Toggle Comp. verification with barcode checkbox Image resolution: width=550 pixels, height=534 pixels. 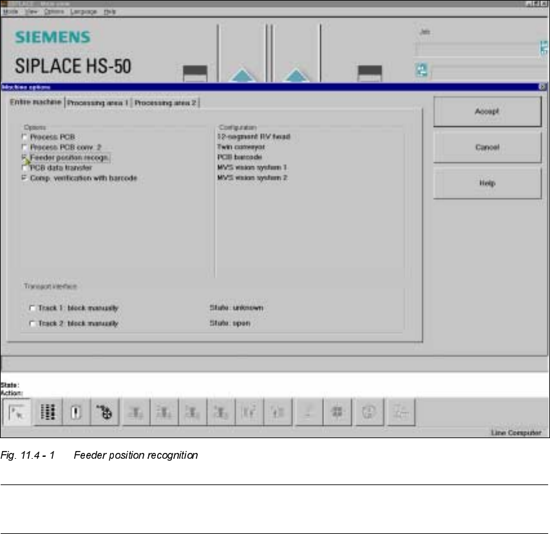[24, 178]
